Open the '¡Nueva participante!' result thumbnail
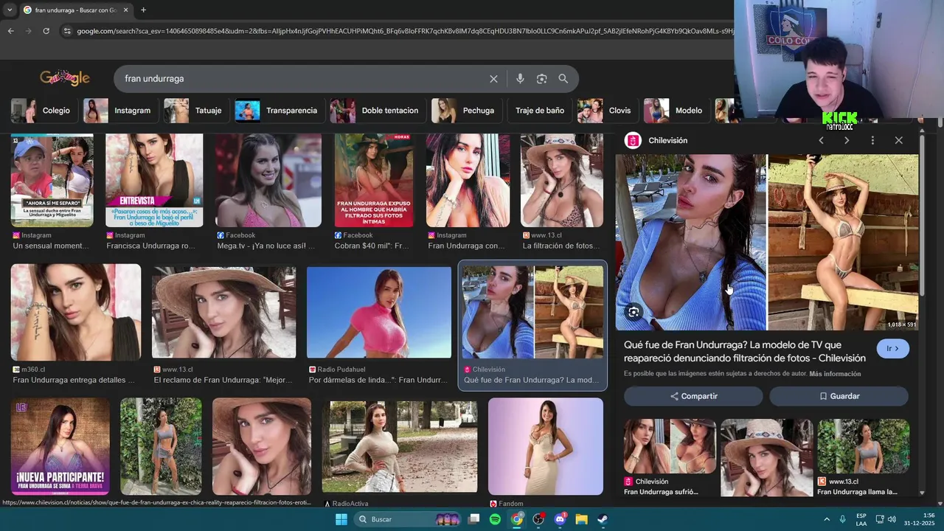 pyautogui.click(x=60, y=446)
